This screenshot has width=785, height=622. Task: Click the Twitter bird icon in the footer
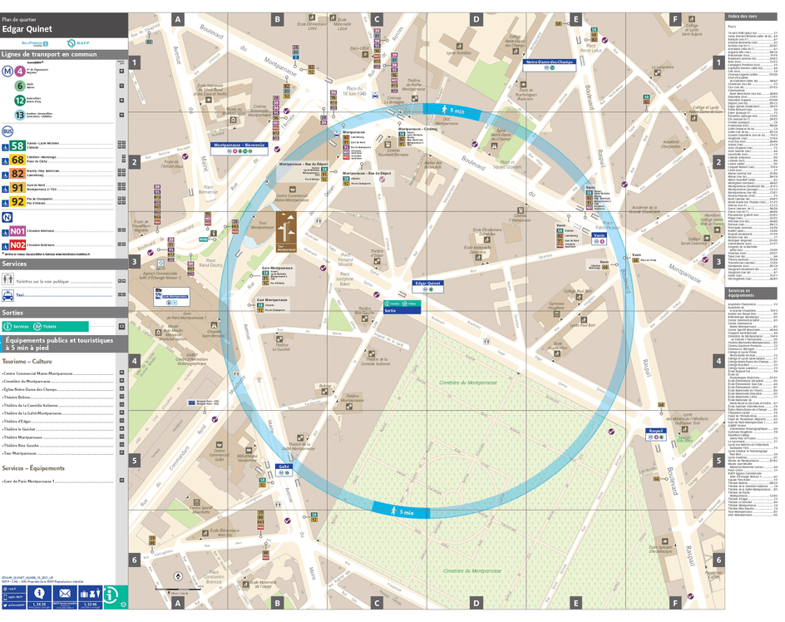[5, 605]
